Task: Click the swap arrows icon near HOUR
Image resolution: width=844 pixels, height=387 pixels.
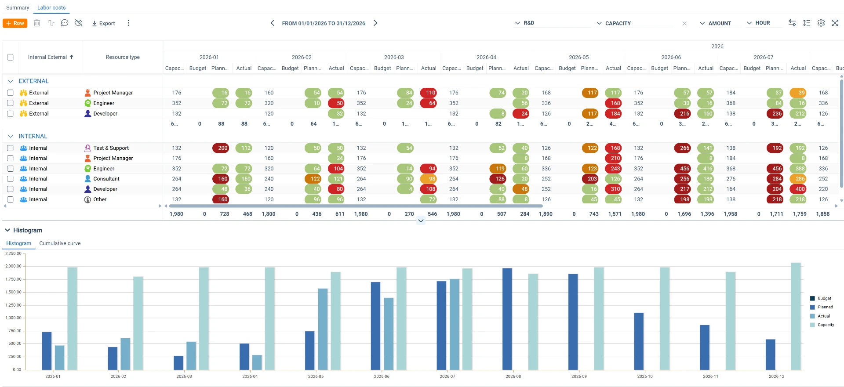Action: [792, 23]
